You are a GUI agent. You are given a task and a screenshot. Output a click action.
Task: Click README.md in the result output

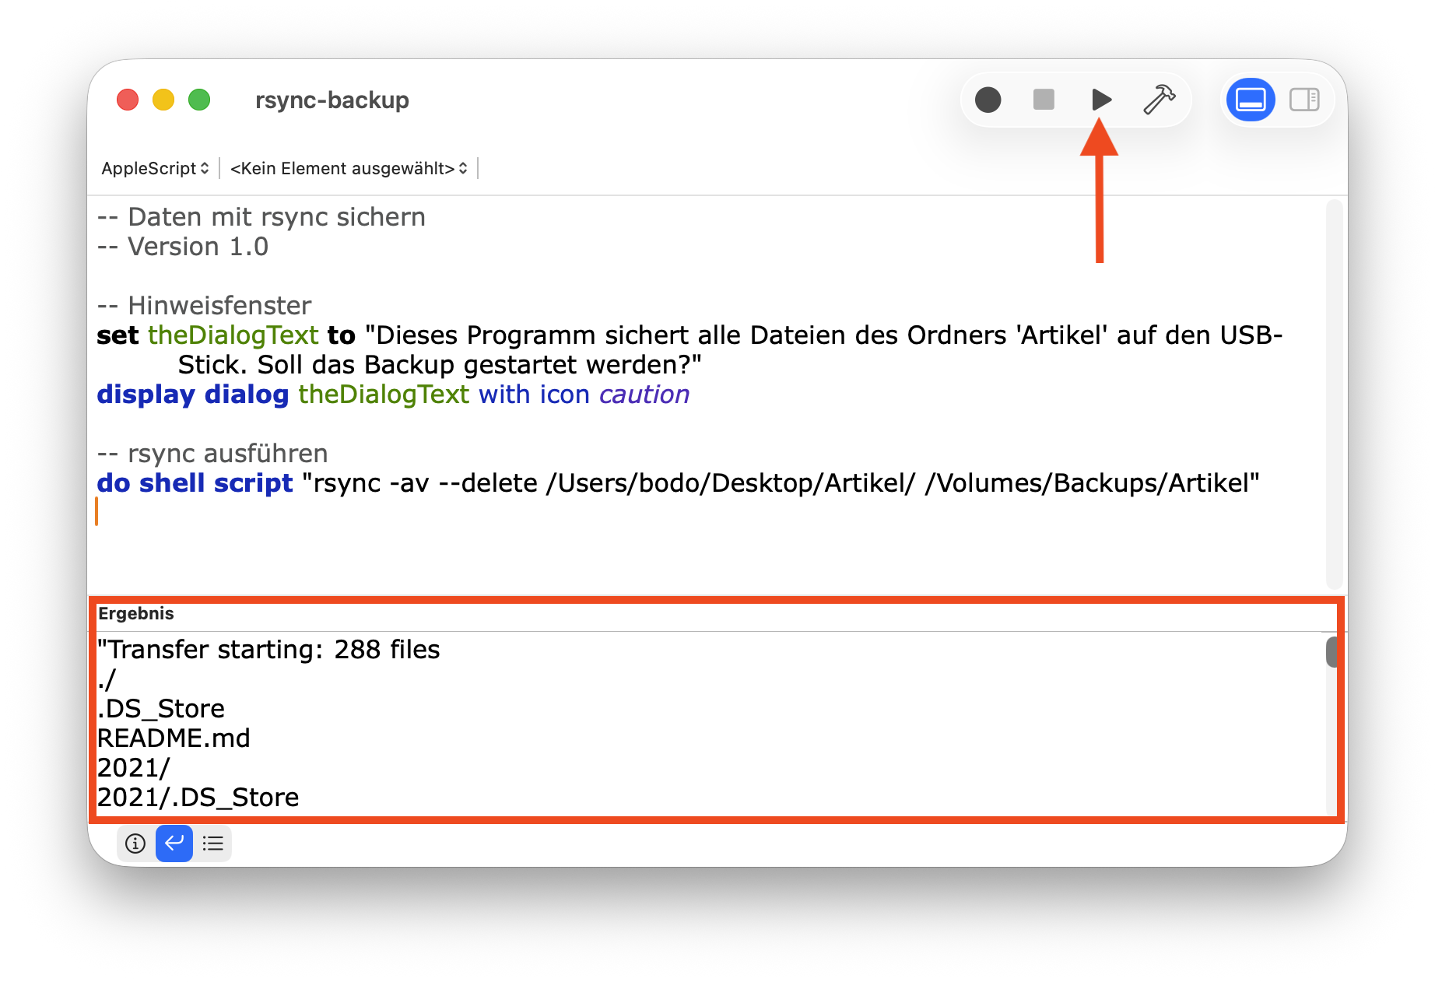point(174,738)
